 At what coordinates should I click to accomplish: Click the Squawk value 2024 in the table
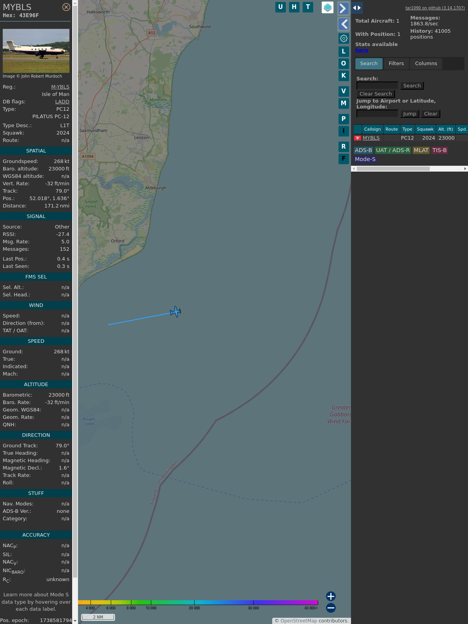(x=428, y=138)
